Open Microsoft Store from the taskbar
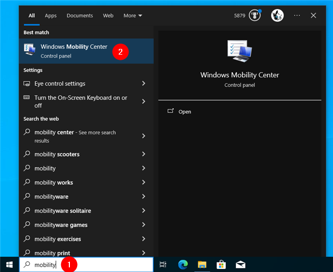The width and height of the screenshot is (333, 272). pyautogui.click(x=221, y=265)
